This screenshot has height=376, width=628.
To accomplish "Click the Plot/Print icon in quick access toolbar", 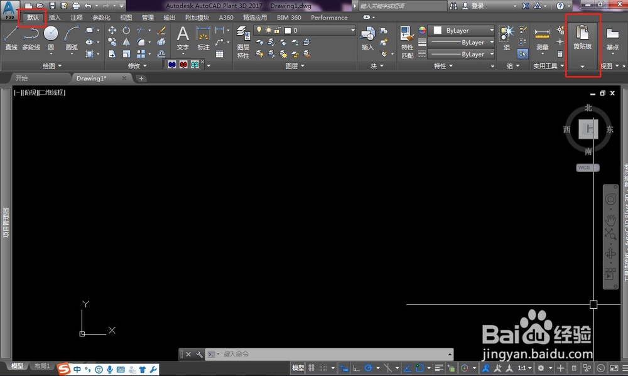I will click(x=76, y=6).
